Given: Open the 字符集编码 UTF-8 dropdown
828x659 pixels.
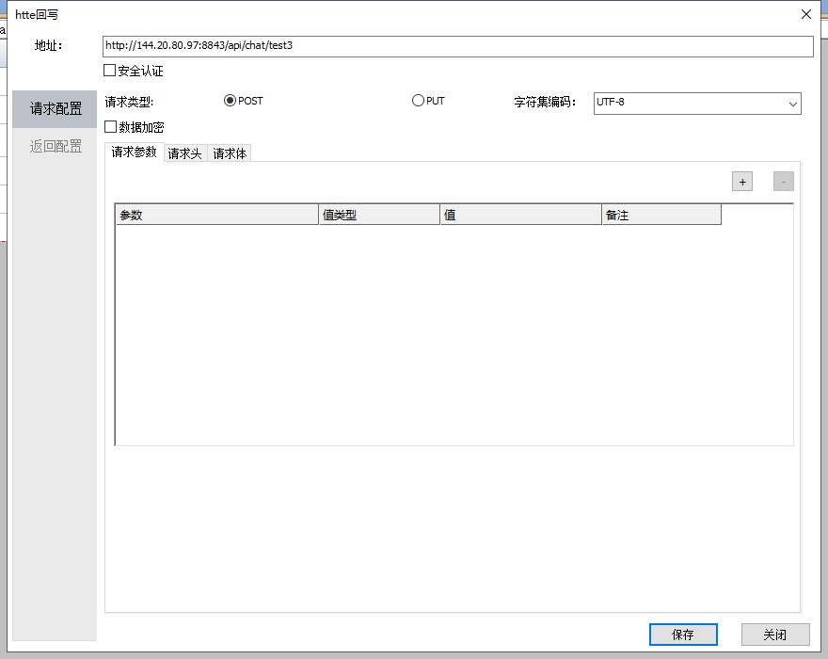Looking at the screenshot, I should click(697, 103).
